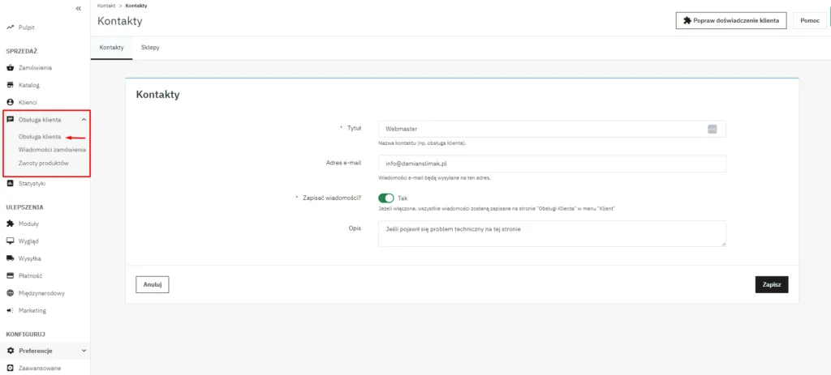This screenshot has width=831, height=375.
Task: Click the Zamówienia basket icon
Action: [x=11, y=67]
